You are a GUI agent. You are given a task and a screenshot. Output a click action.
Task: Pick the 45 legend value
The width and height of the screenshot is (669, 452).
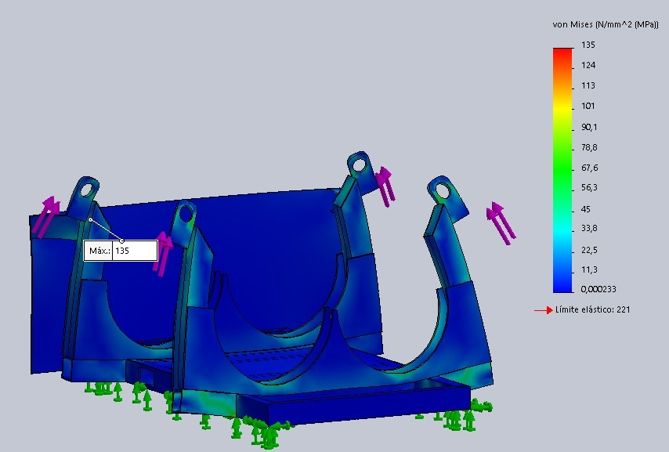click(x=586, y=209)
